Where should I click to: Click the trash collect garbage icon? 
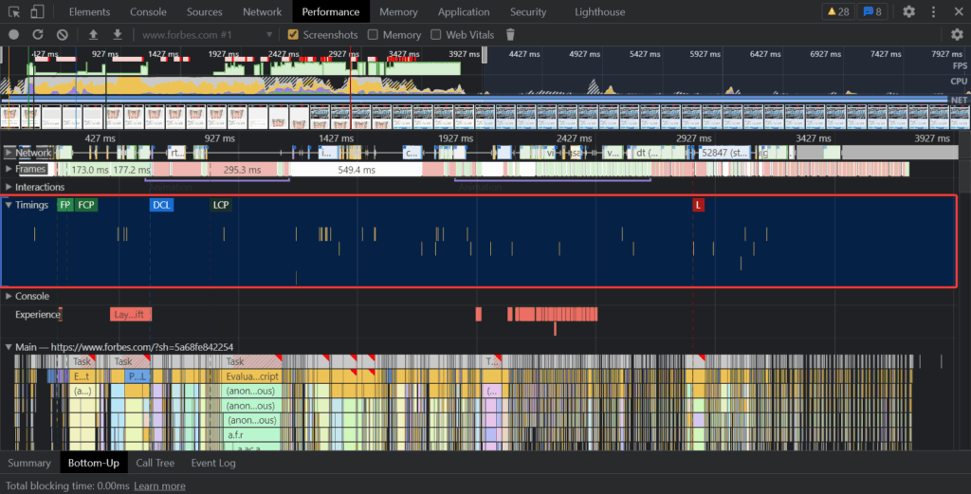pos(510,35)
